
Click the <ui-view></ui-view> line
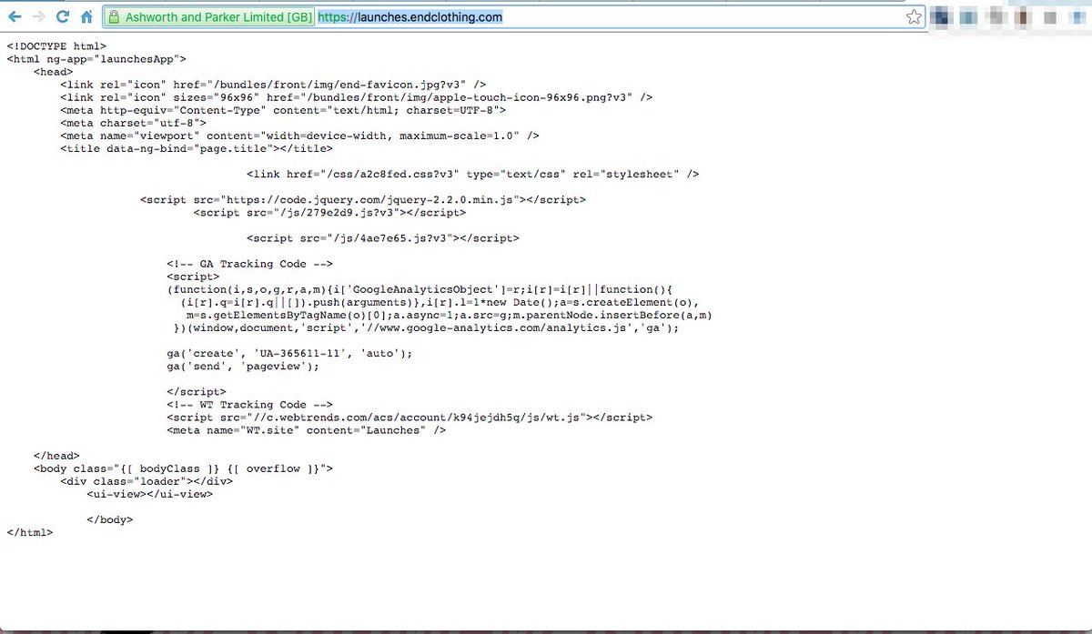coord(150,494)
